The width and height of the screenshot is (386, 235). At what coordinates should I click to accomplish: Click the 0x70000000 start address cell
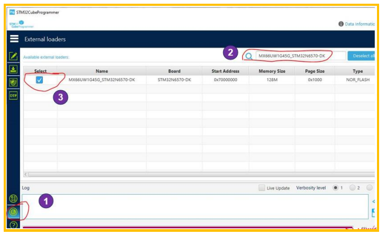tap(225, 80)
